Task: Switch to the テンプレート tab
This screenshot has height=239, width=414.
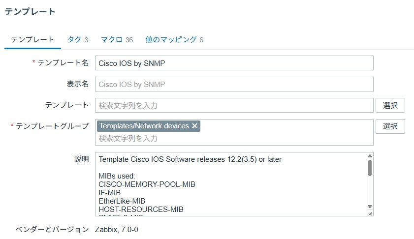Action: 32,39
